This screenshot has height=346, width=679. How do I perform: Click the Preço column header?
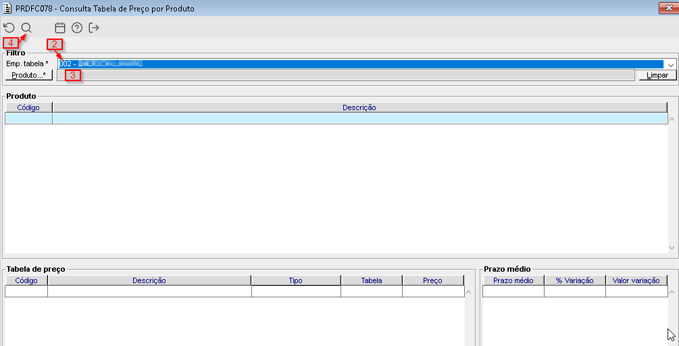(432, 280)
